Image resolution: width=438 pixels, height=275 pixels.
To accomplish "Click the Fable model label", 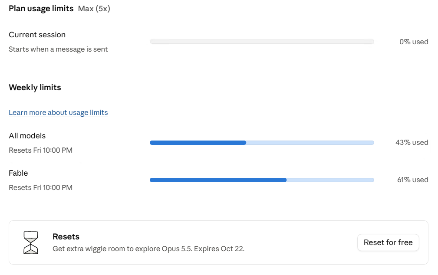I will pyautogui.click(x=18, y=173).
